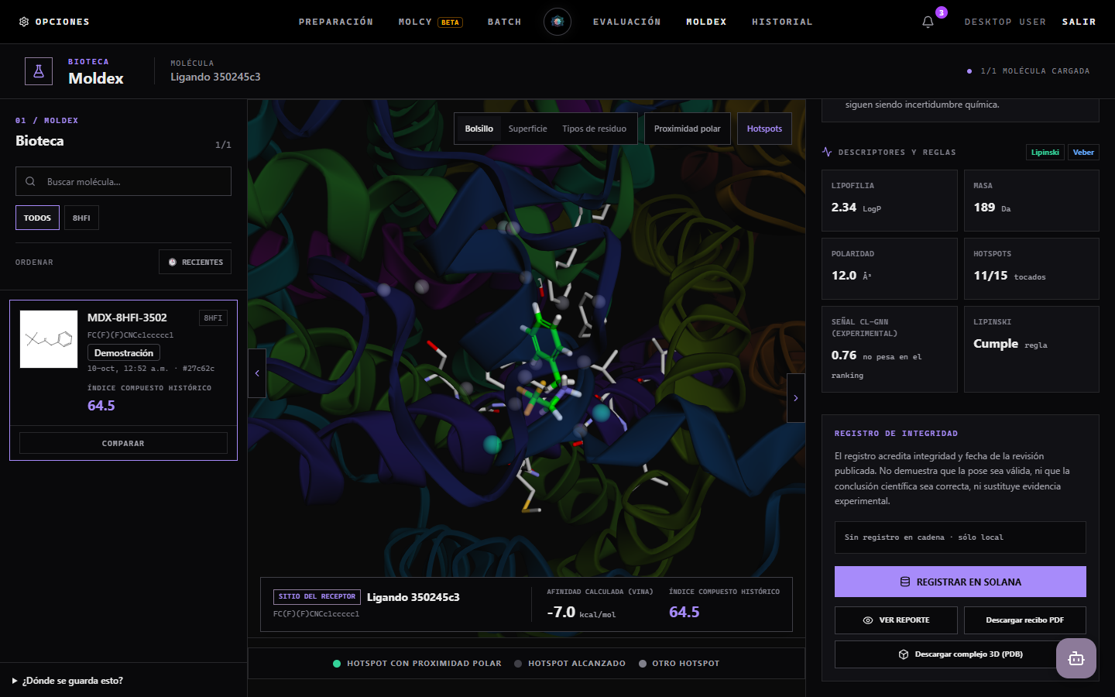
Task: Open the Evaluación tab
Action: [627, 22]
